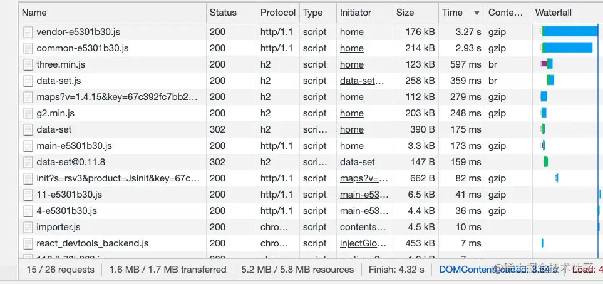Screen dimensions: 603x284
Task: Sort by the Size column header
Action: pyautogui.click(x=405, y=13)
